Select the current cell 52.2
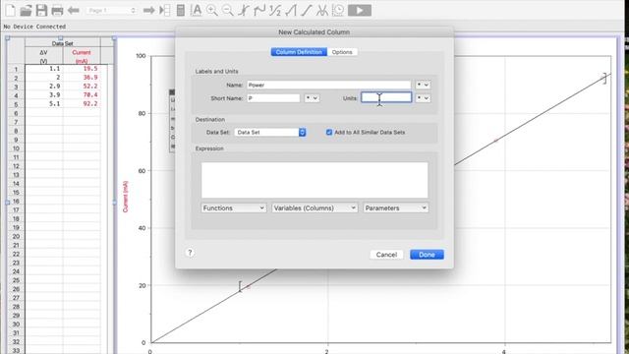Viewport: 629px width, 354px height. click(82, 87)
